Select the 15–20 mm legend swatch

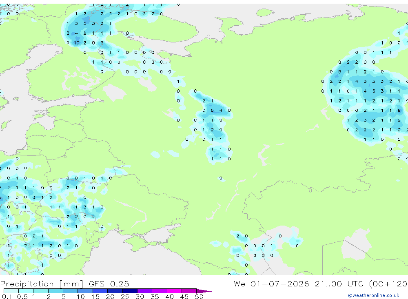[x=100, y=291]
